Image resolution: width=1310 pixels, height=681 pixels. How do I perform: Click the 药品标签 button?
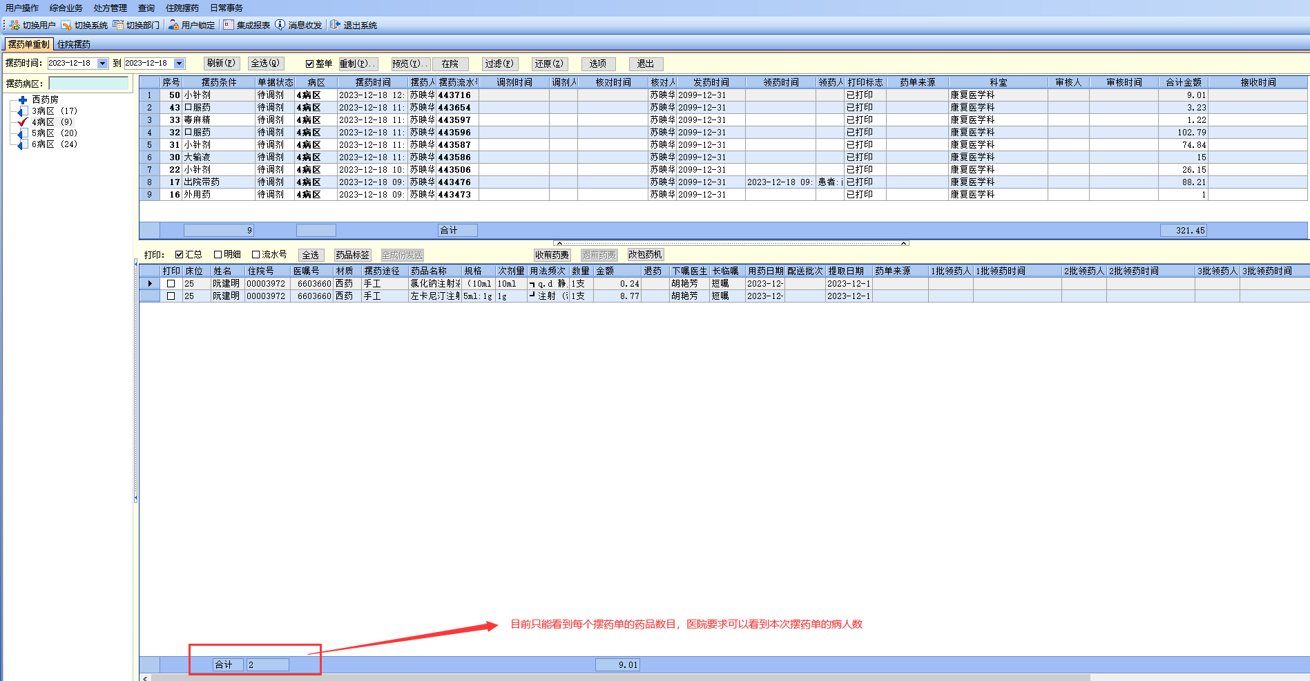click(353, 255)
